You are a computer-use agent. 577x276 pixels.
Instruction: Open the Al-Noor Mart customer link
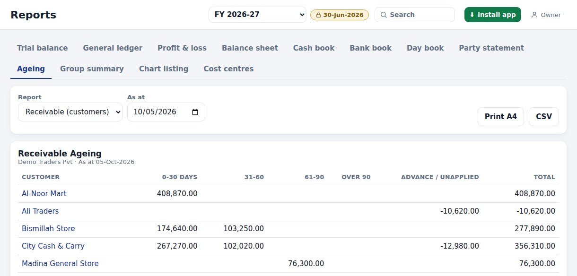[44, 193]
